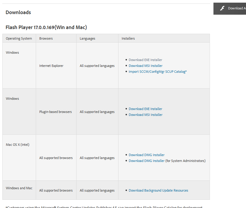Image resolution: width=246 pixels, height=208 pixels.
Task: Click the Installers column header
Action: coord(128,38)
